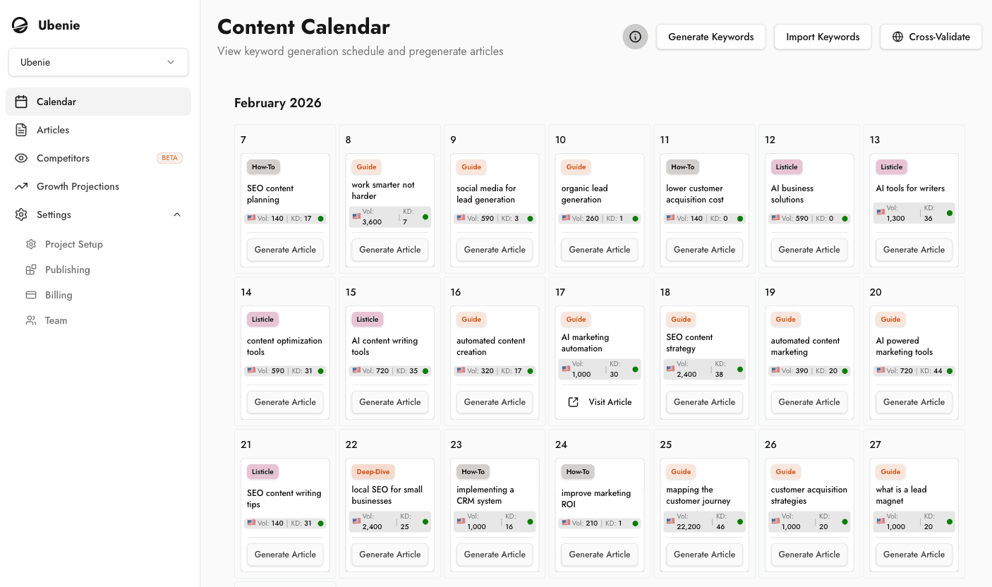Select the Calendar icon in the sidebar
This screenshot has height=587, width=992.
(x=20, y=101)
